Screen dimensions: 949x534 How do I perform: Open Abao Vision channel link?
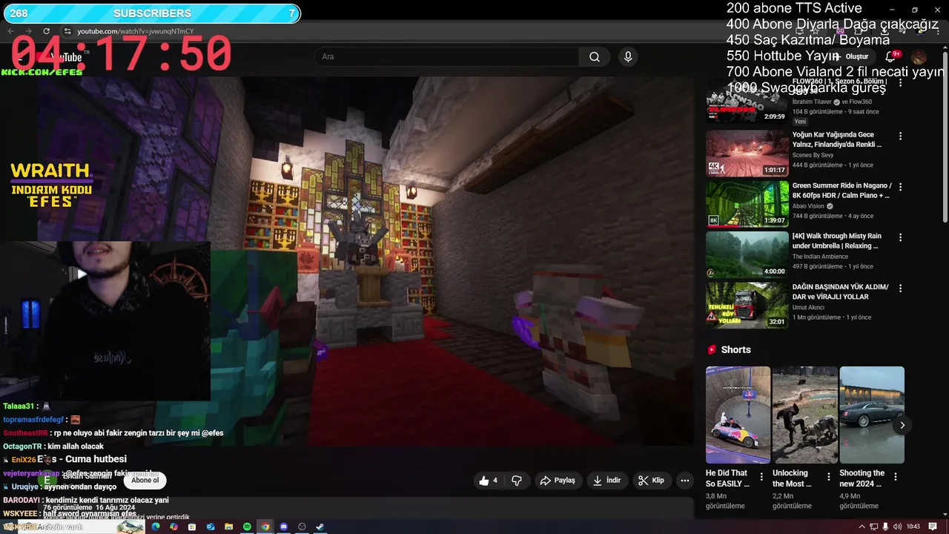pos(808,206)
